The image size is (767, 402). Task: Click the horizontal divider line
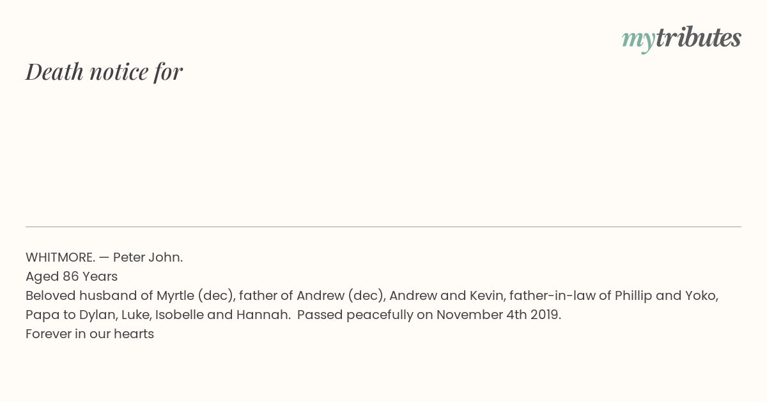[383, 227]
